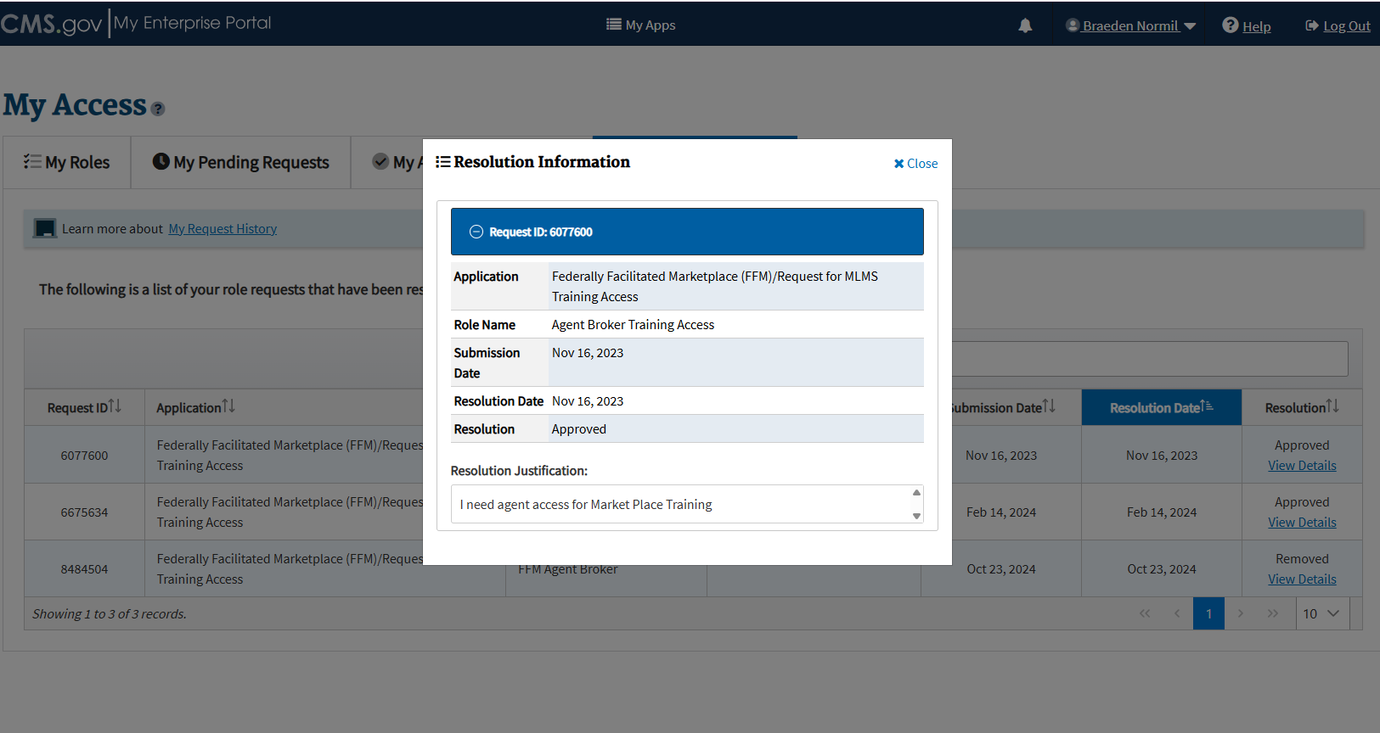Screen dimensions: 1380x733
Task: Click Request ID cell 8484504
Action: [x=84, y=569]
